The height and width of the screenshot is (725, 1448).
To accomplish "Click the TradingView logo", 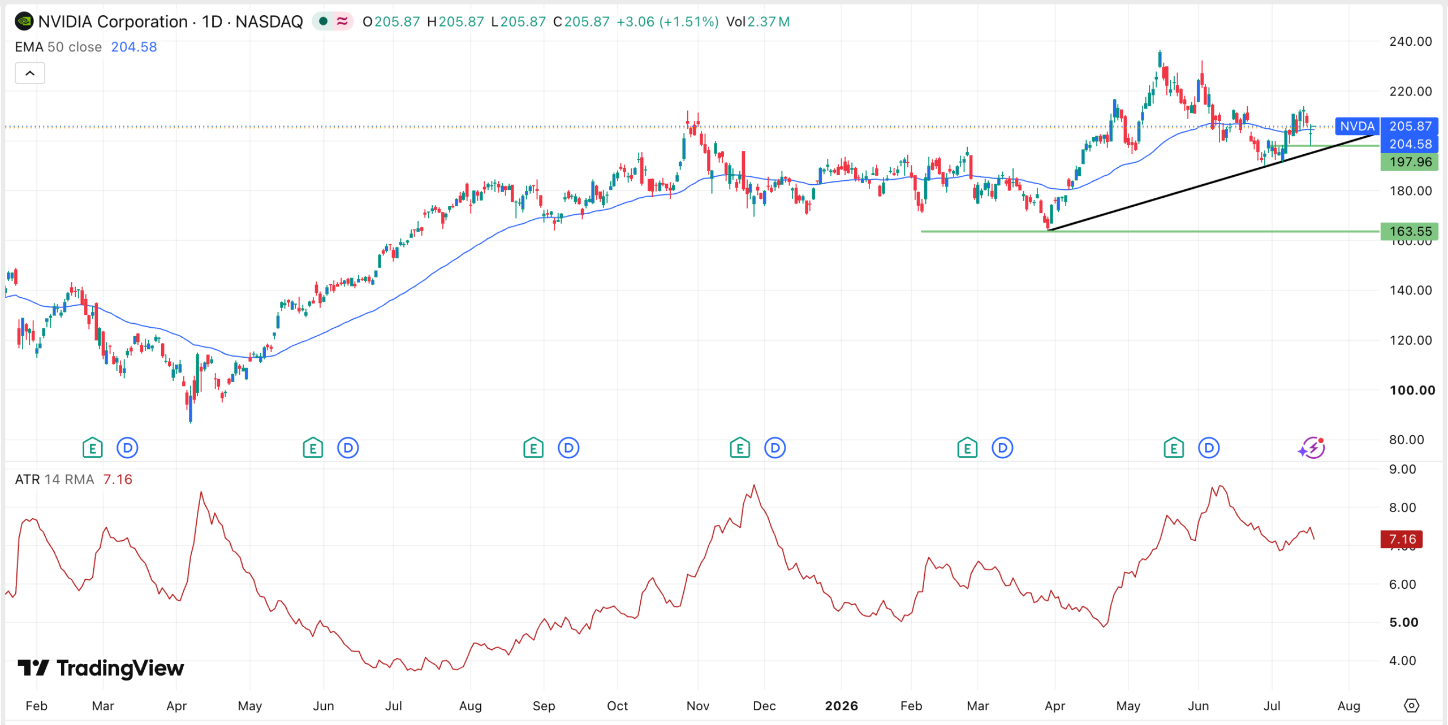I will click(101, 668).
